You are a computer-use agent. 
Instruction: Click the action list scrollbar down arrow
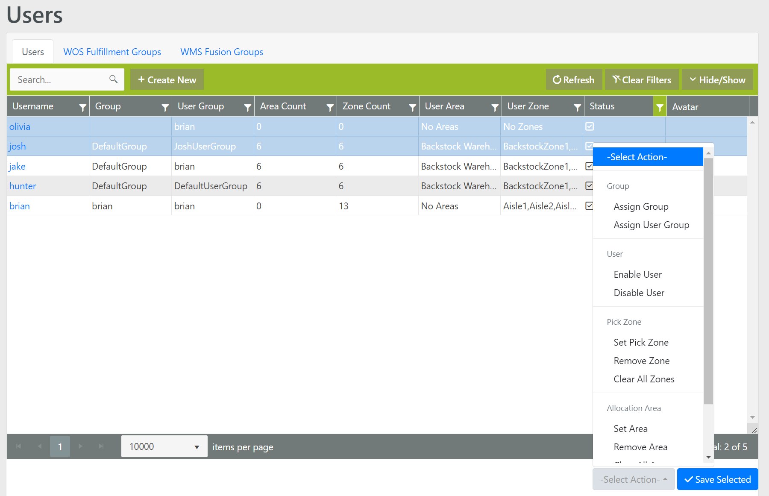tap(708, 457)
